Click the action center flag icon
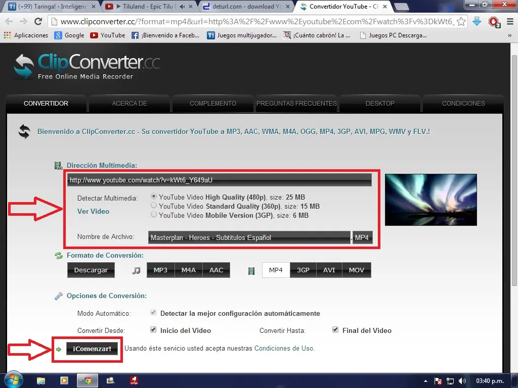 click(438, 381)
